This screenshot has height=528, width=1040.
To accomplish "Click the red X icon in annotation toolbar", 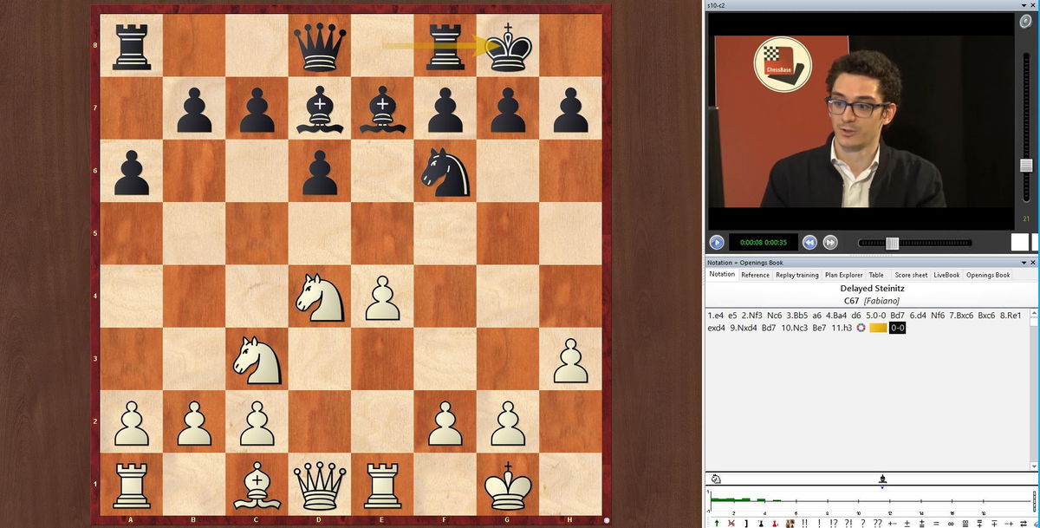I will [x=731, y=523].
